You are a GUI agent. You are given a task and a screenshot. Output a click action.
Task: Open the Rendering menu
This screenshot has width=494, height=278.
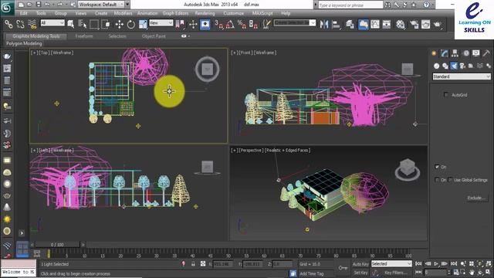pos(205,13)
